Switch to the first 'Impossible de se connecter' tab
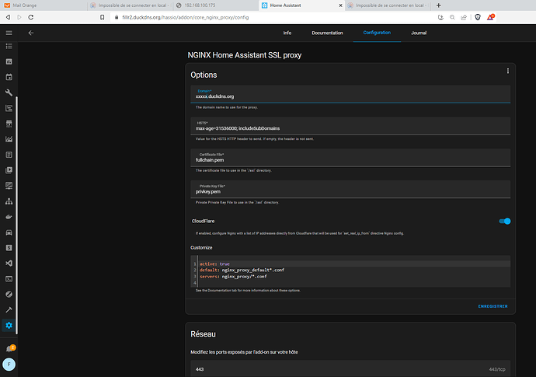The image size is (536, 377). [x=130, y=5]
